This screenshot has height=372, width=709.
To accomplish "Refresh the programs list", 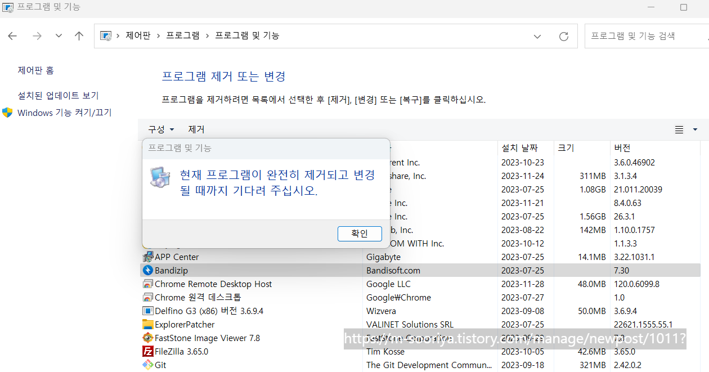I will [564, 36].
